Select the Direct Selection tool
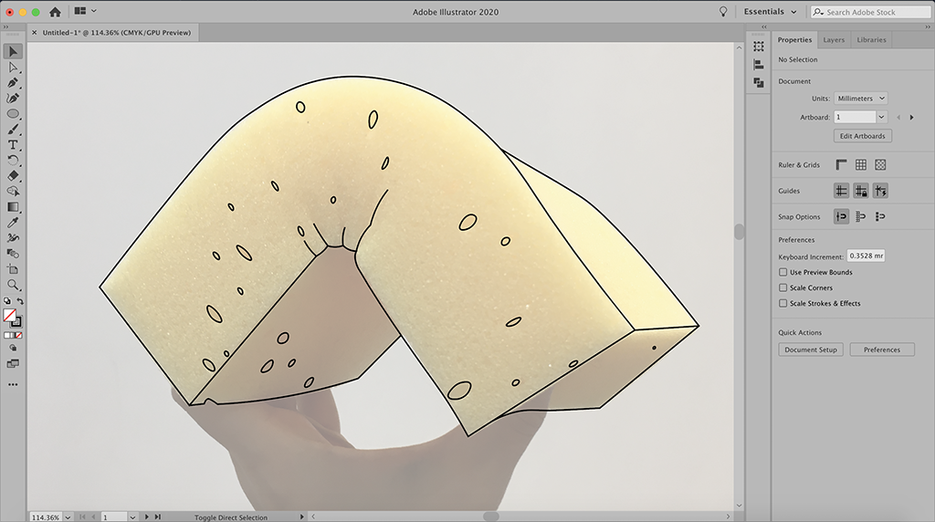The image size is (935, 522). tap(13, 68)
